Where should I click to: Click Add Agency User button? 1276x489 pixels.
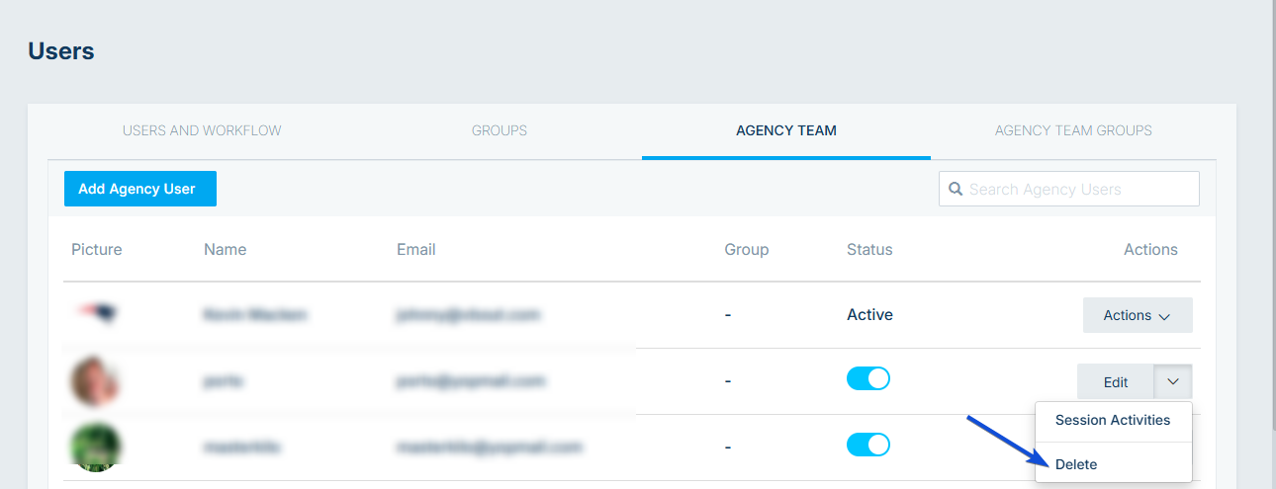pyautogui.click(x=140, y=189)
